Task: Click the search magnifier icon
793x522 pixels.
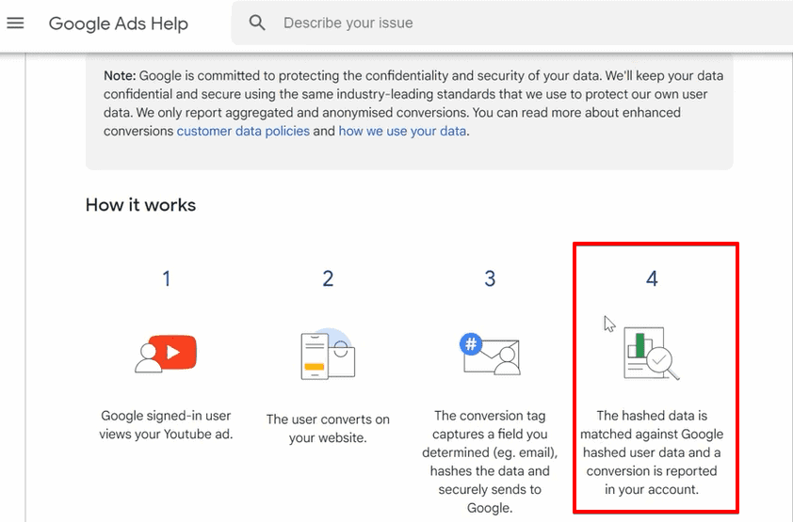Action: pyautogui.click(x=257, y=23)
